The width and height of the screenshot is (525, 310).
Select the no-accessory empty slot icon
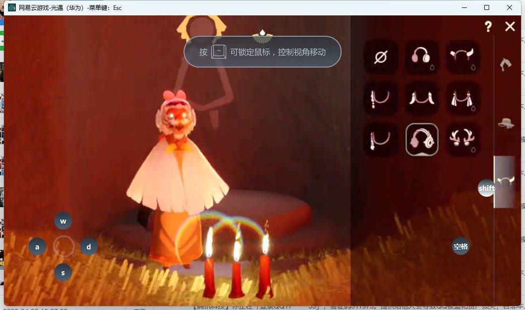click(381, 57)
